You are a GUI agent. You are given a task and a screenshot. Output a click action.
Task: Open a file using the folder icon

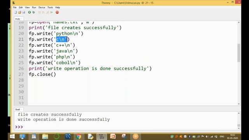point(19,12)
